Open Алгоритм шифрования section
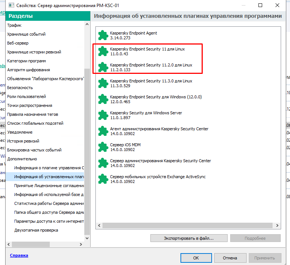 29,70
